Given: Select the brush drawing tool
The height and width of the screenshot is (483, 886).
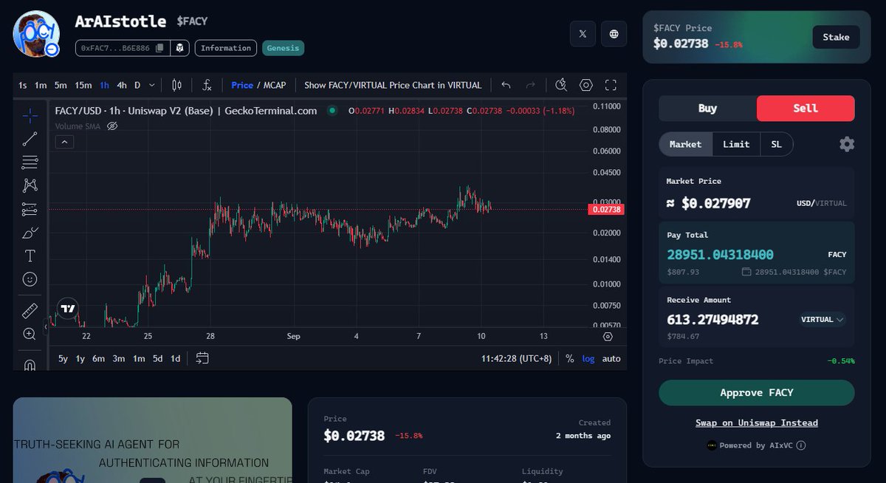Looking at the screenshot, I should pyautogui.click(x=30, y=233).
